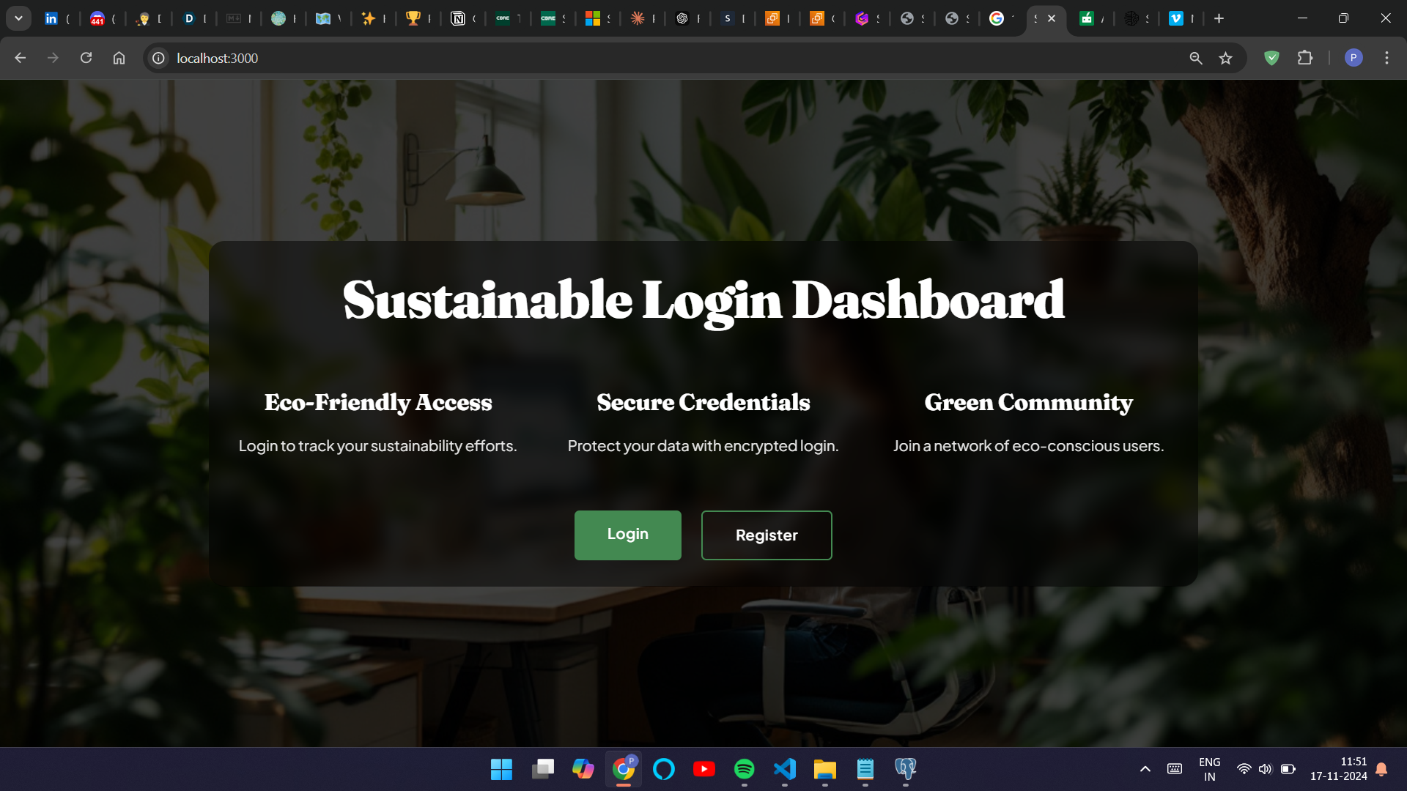
Task: Open Visual Studio Code from the taskbar
Action: 785,769
